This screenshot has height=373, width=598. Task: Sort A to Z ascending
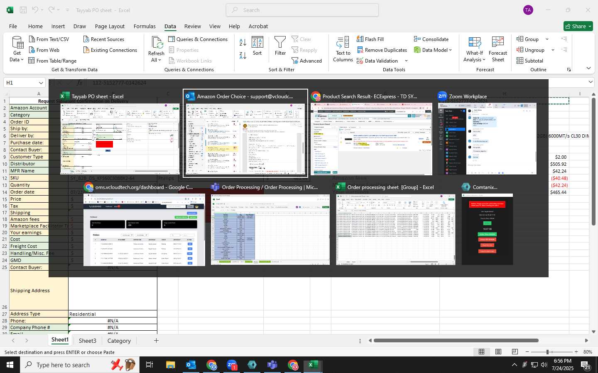(x=243, y=42)
